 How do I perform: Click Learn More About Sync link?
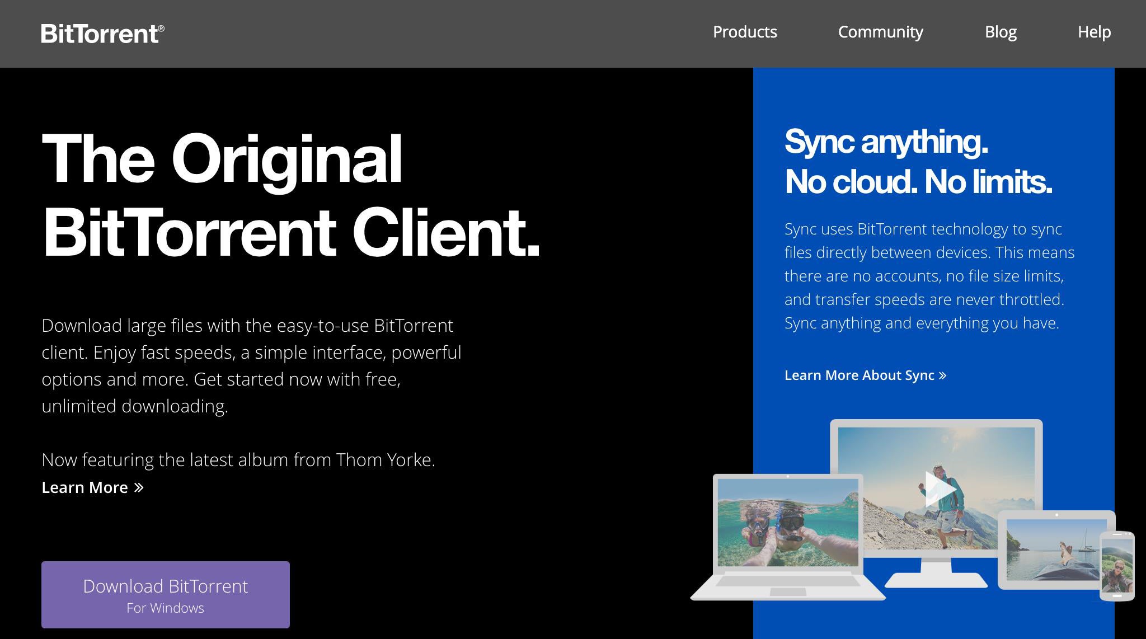point(865,375)
